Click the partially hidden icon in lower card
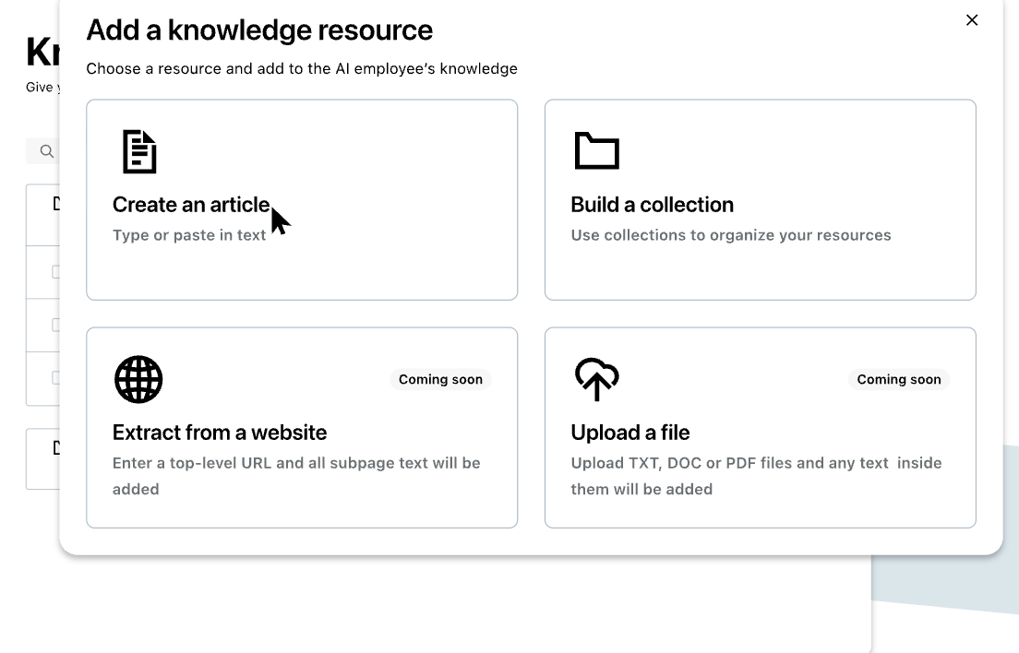Screen dimensions: 1019x653 pyautogui.click(x=56, y=447)
